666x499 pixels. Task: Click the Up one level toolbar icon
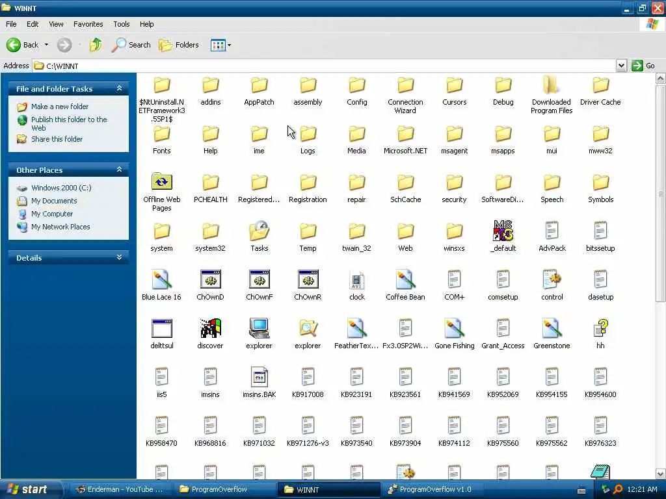(x=96, y=45)
